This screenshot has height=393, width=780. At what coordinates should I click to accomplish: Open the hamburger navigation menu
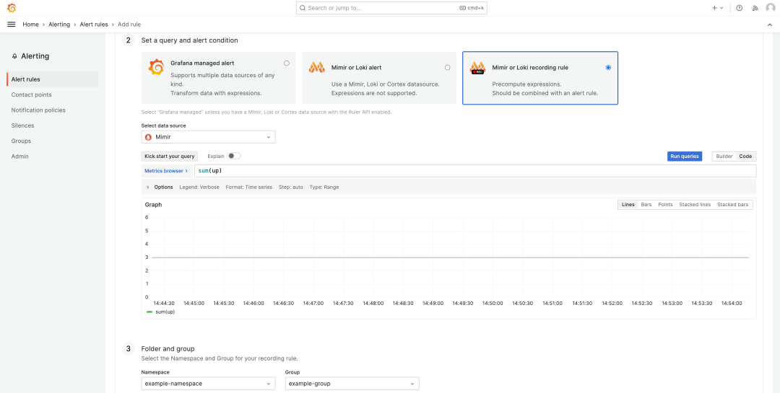[x=11, y=25]
